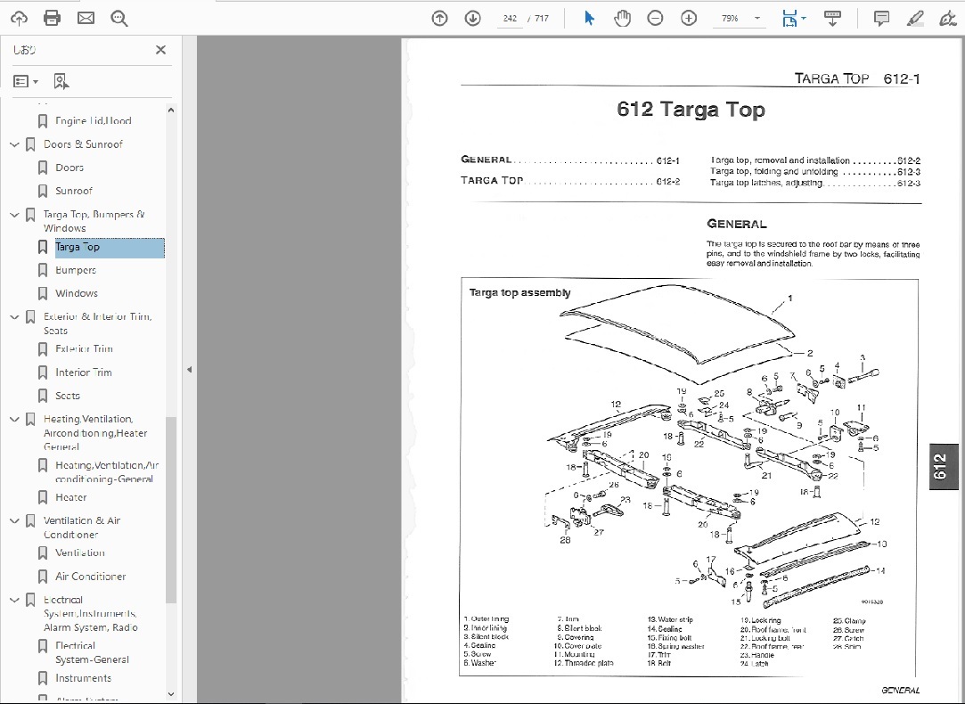Click the cloud upload icon in the toolbar
Screen dimensions: 965x704
pos(19,19)
